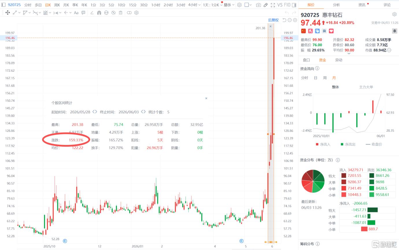Switch capital flow period to 月
Image resolution: width=399 pixels, height=250 pixels.
pyautogui.click(x=334, y=78)
